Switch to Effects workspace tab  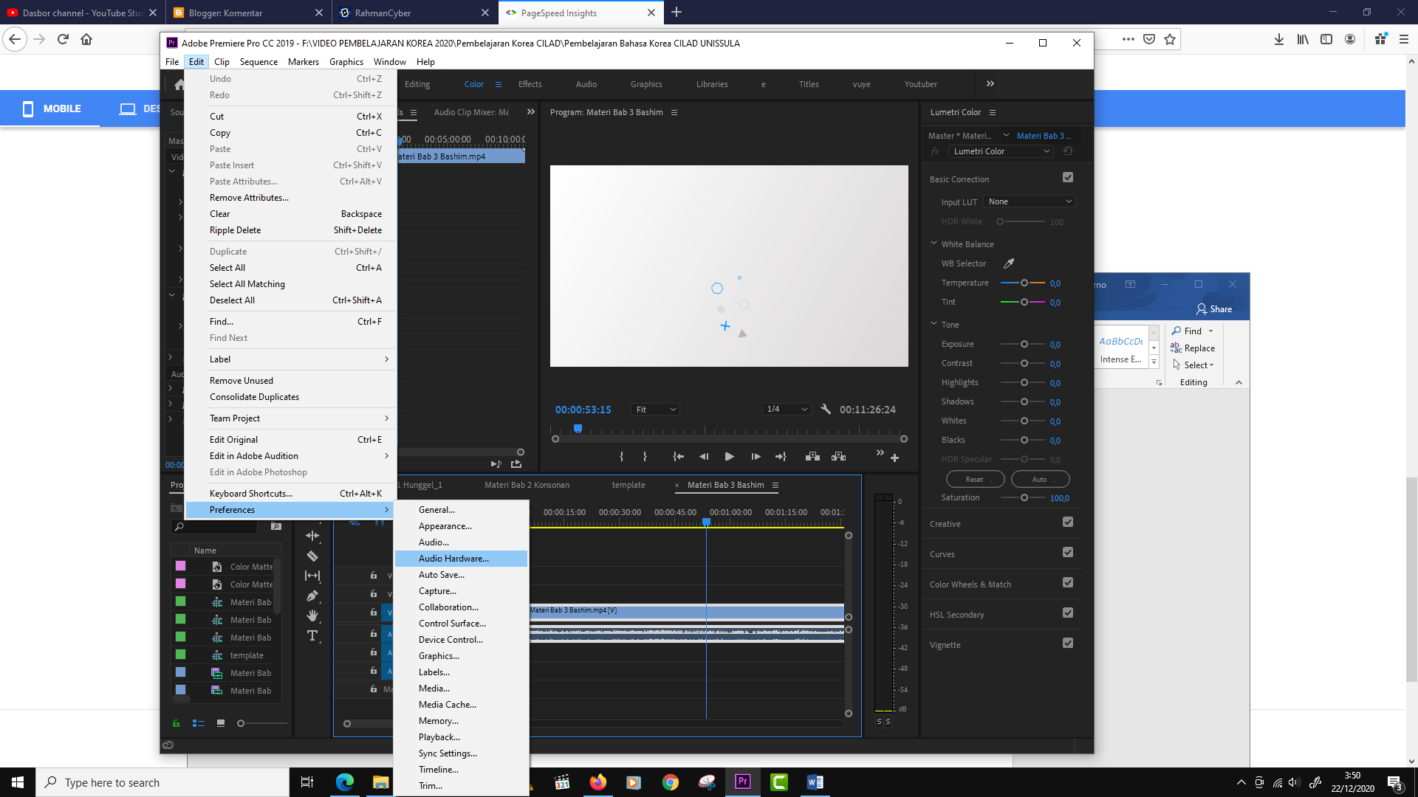pos(530,84)
